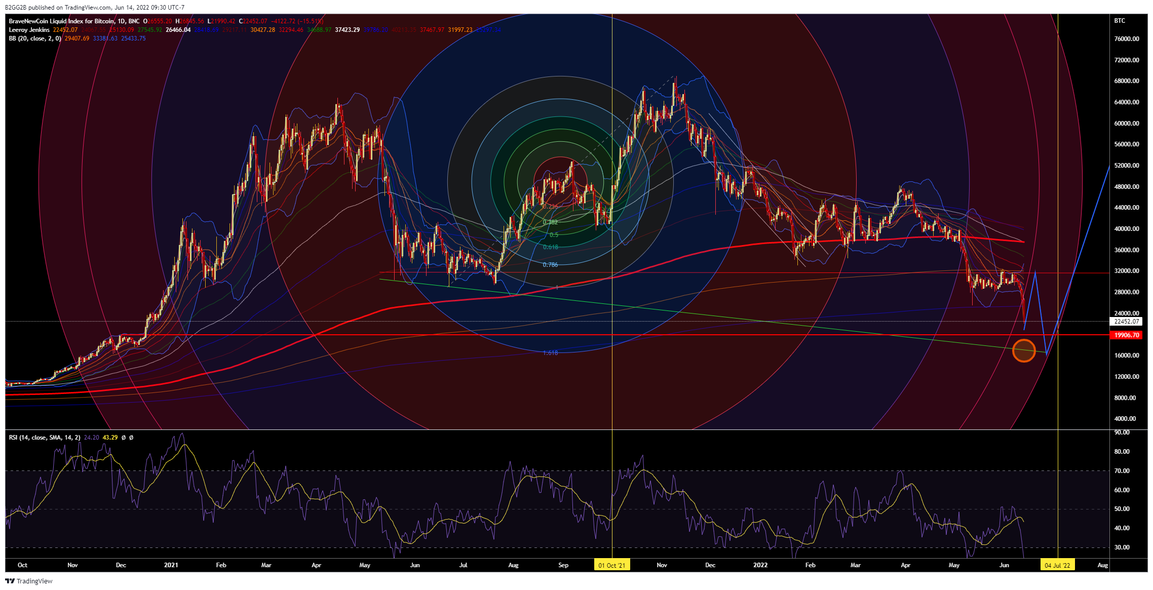Click the 70.00 value on RSI axis
The image size is (1153, 590).
point(1122,471)
